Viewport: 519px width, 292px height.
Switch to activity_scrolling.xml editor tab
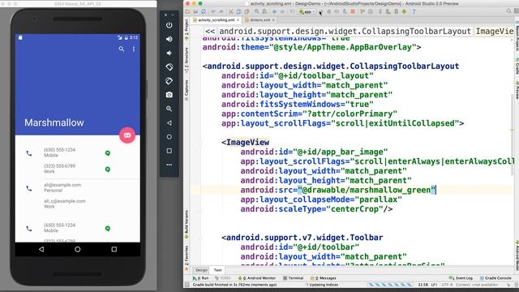[217, 19]
